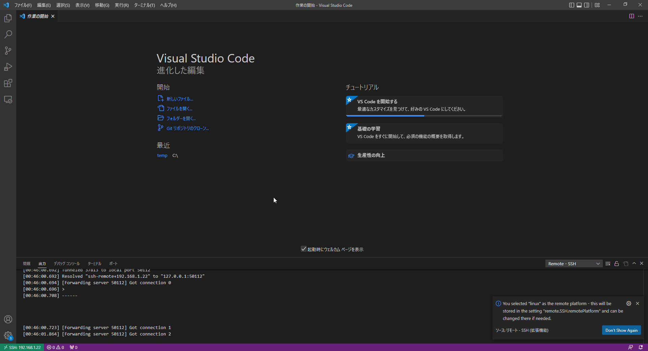Expand the 生産性の向上 walkthrough

point(424,155)
